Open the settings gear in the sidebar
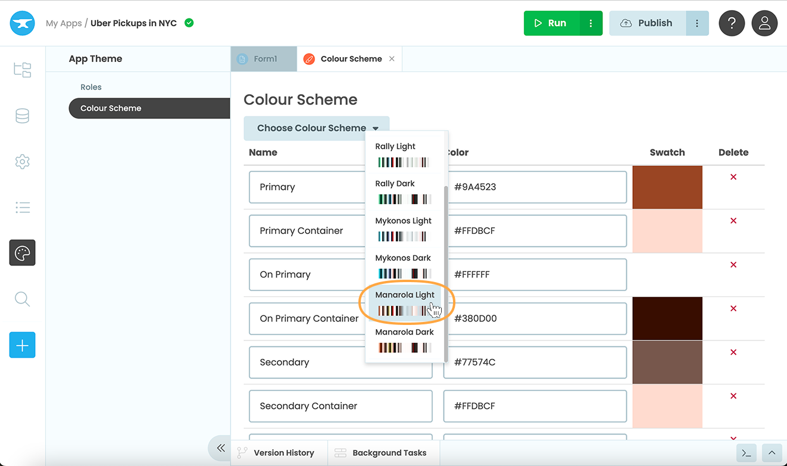 (x=22, y=161)
